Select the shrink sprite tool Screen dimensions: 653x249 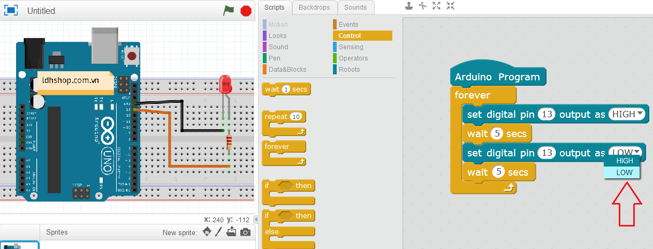[450, 6]
